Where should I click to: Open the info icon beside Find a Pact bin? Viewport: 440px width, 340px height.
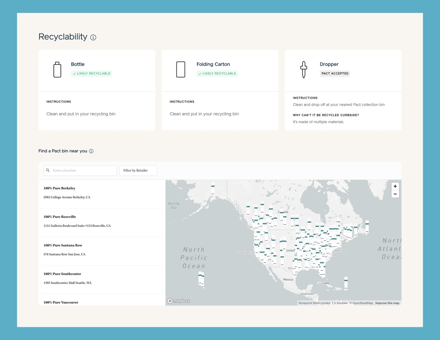click(91, 151)
